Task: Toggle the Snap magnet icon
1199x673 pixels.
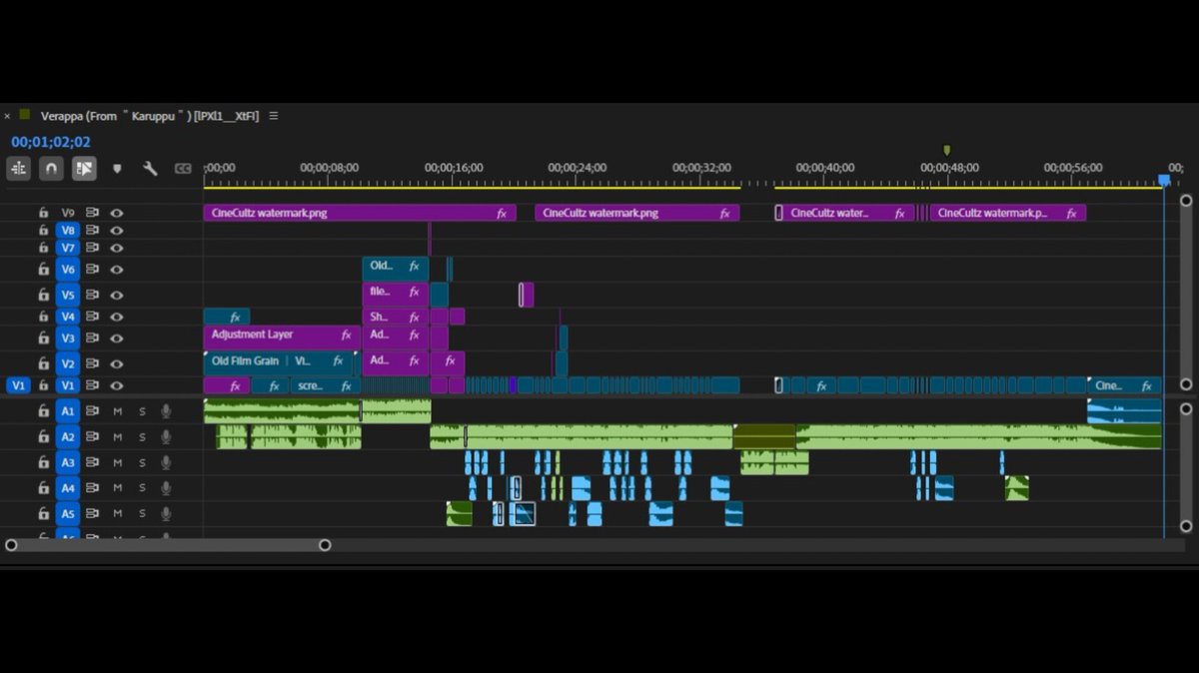Action: click(51, 169)
